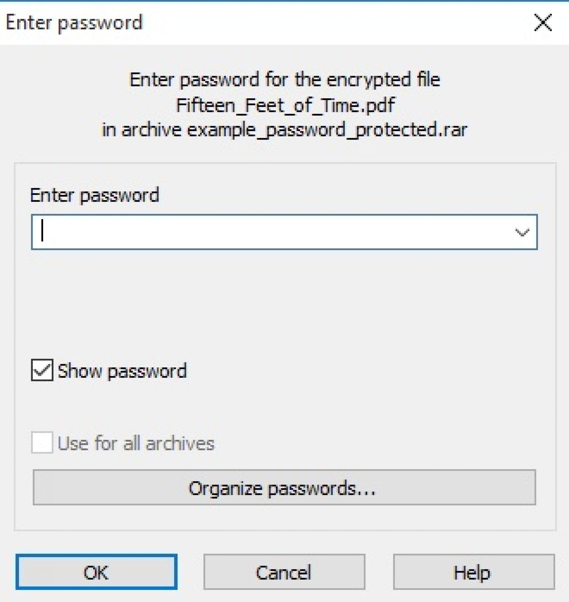Viewport: 569px width, 602px height.
Task: Click the "Enter password for the encrypted file" text
Action: [x=284, y=80]
